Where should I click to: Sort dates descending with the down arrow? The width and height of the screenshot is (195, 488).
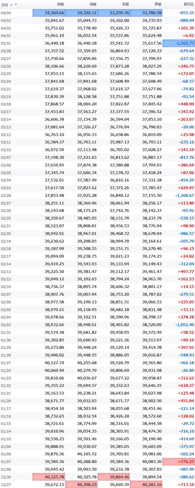pos(16,5)
